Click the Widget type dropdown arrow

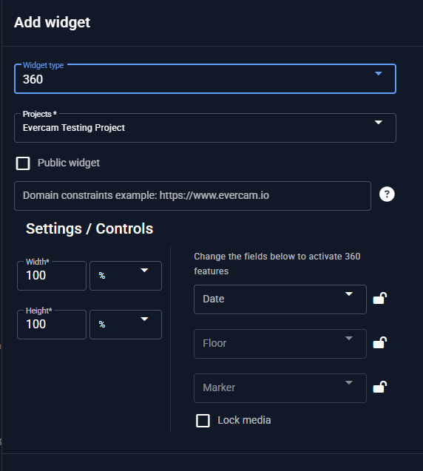click(x=379, y=74)
